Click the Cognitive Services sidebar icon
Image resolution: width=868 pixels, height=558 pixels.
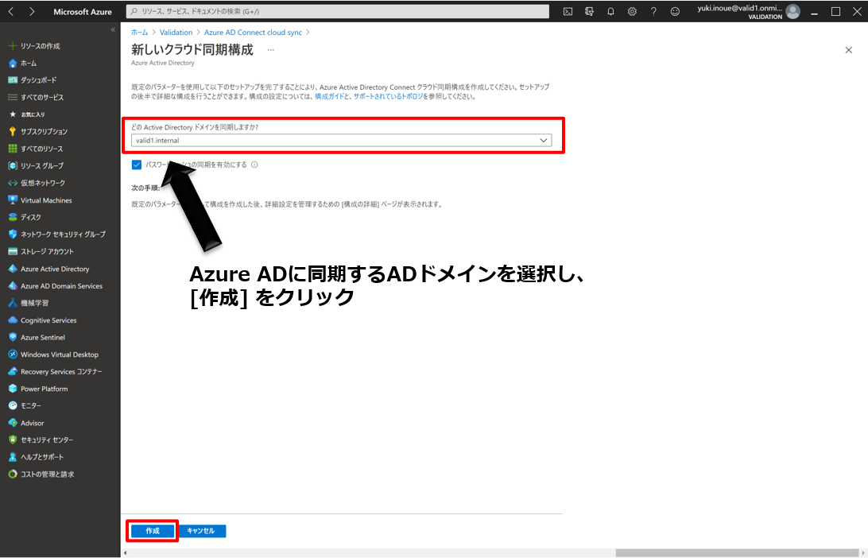pyautogui.click(x=13, y=320)
